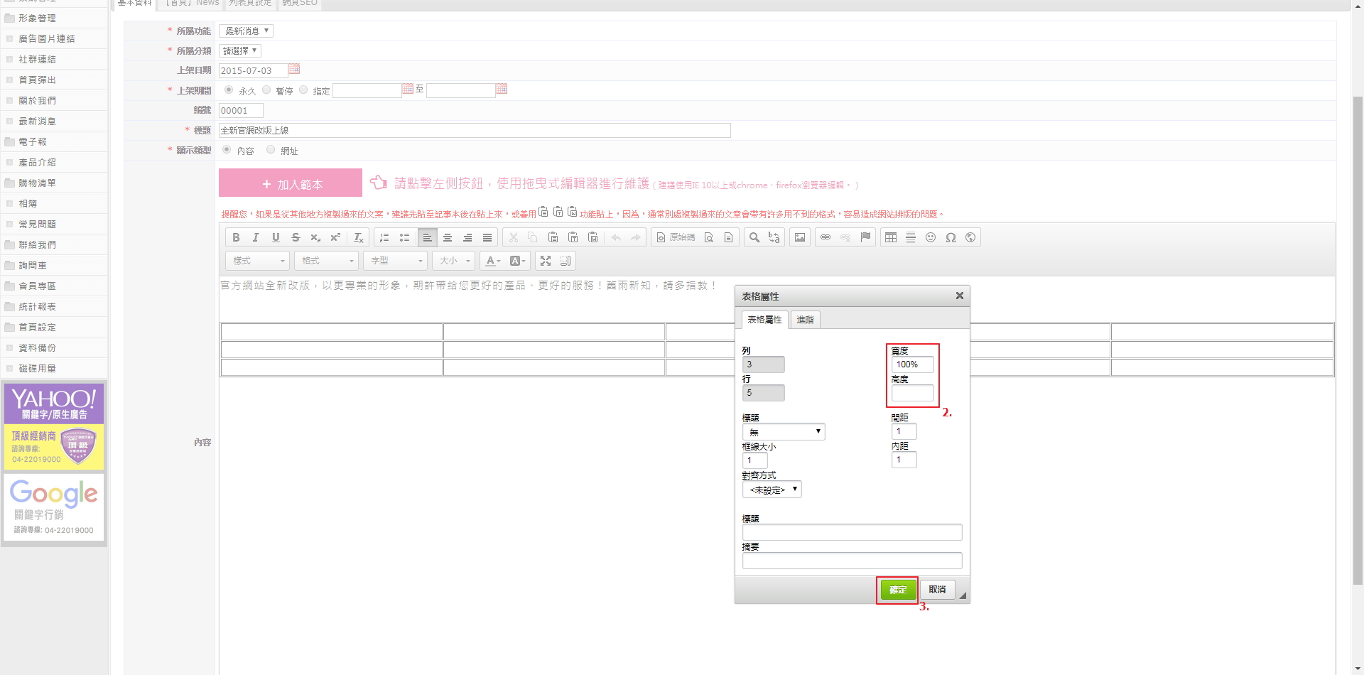
Task: Click the italic formatting icon
Action: [256, 237]
